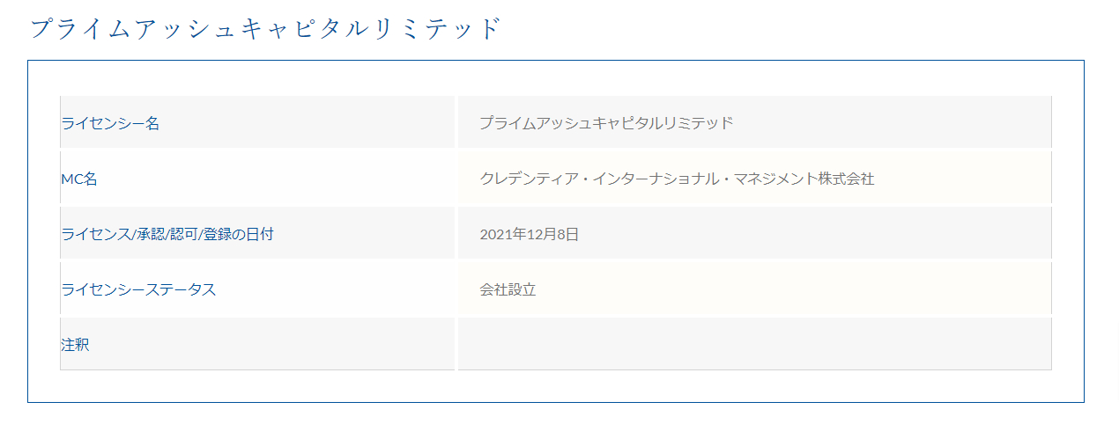Select the licensee name value プライムアッシュキャピタルリミテッド
Viewport: 1119px width, 424px height.
(606, 123)
